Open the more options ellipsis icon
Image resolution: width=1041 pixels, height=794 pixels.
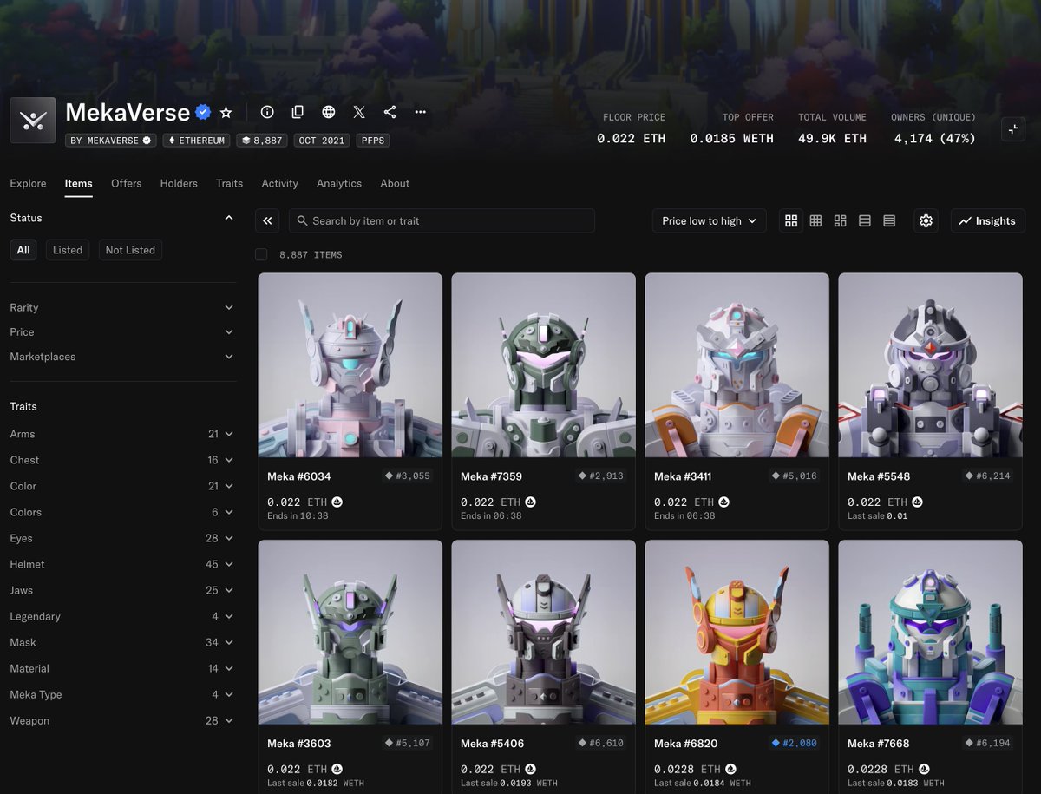coord(421,112)
